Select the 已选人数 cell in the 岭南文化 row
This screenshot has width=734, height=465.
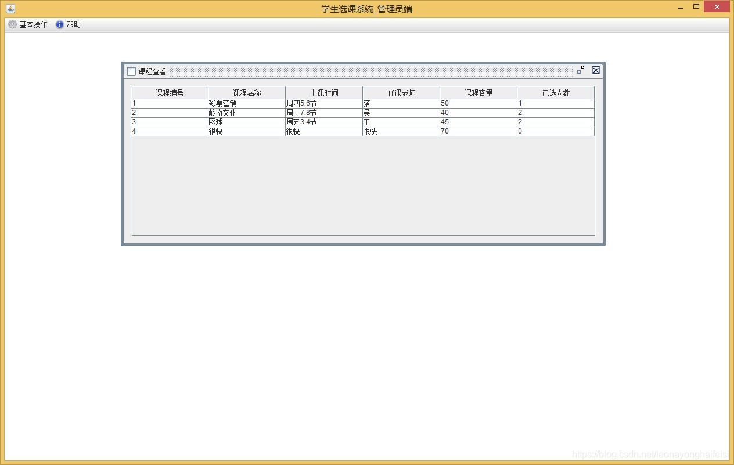pyautogui.click(x=556, y=113)
